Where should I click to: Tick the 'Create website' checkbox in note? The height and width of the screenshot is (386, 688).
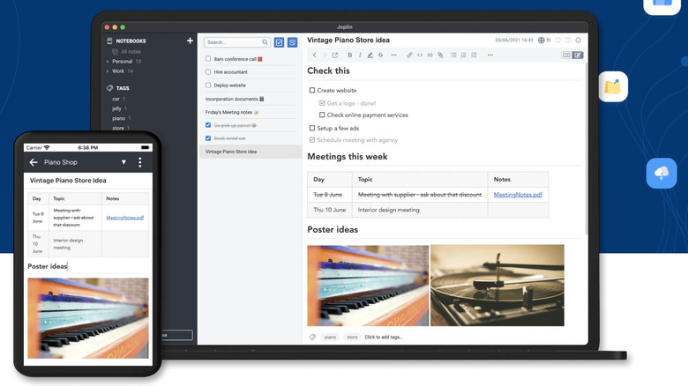[312, 91]
